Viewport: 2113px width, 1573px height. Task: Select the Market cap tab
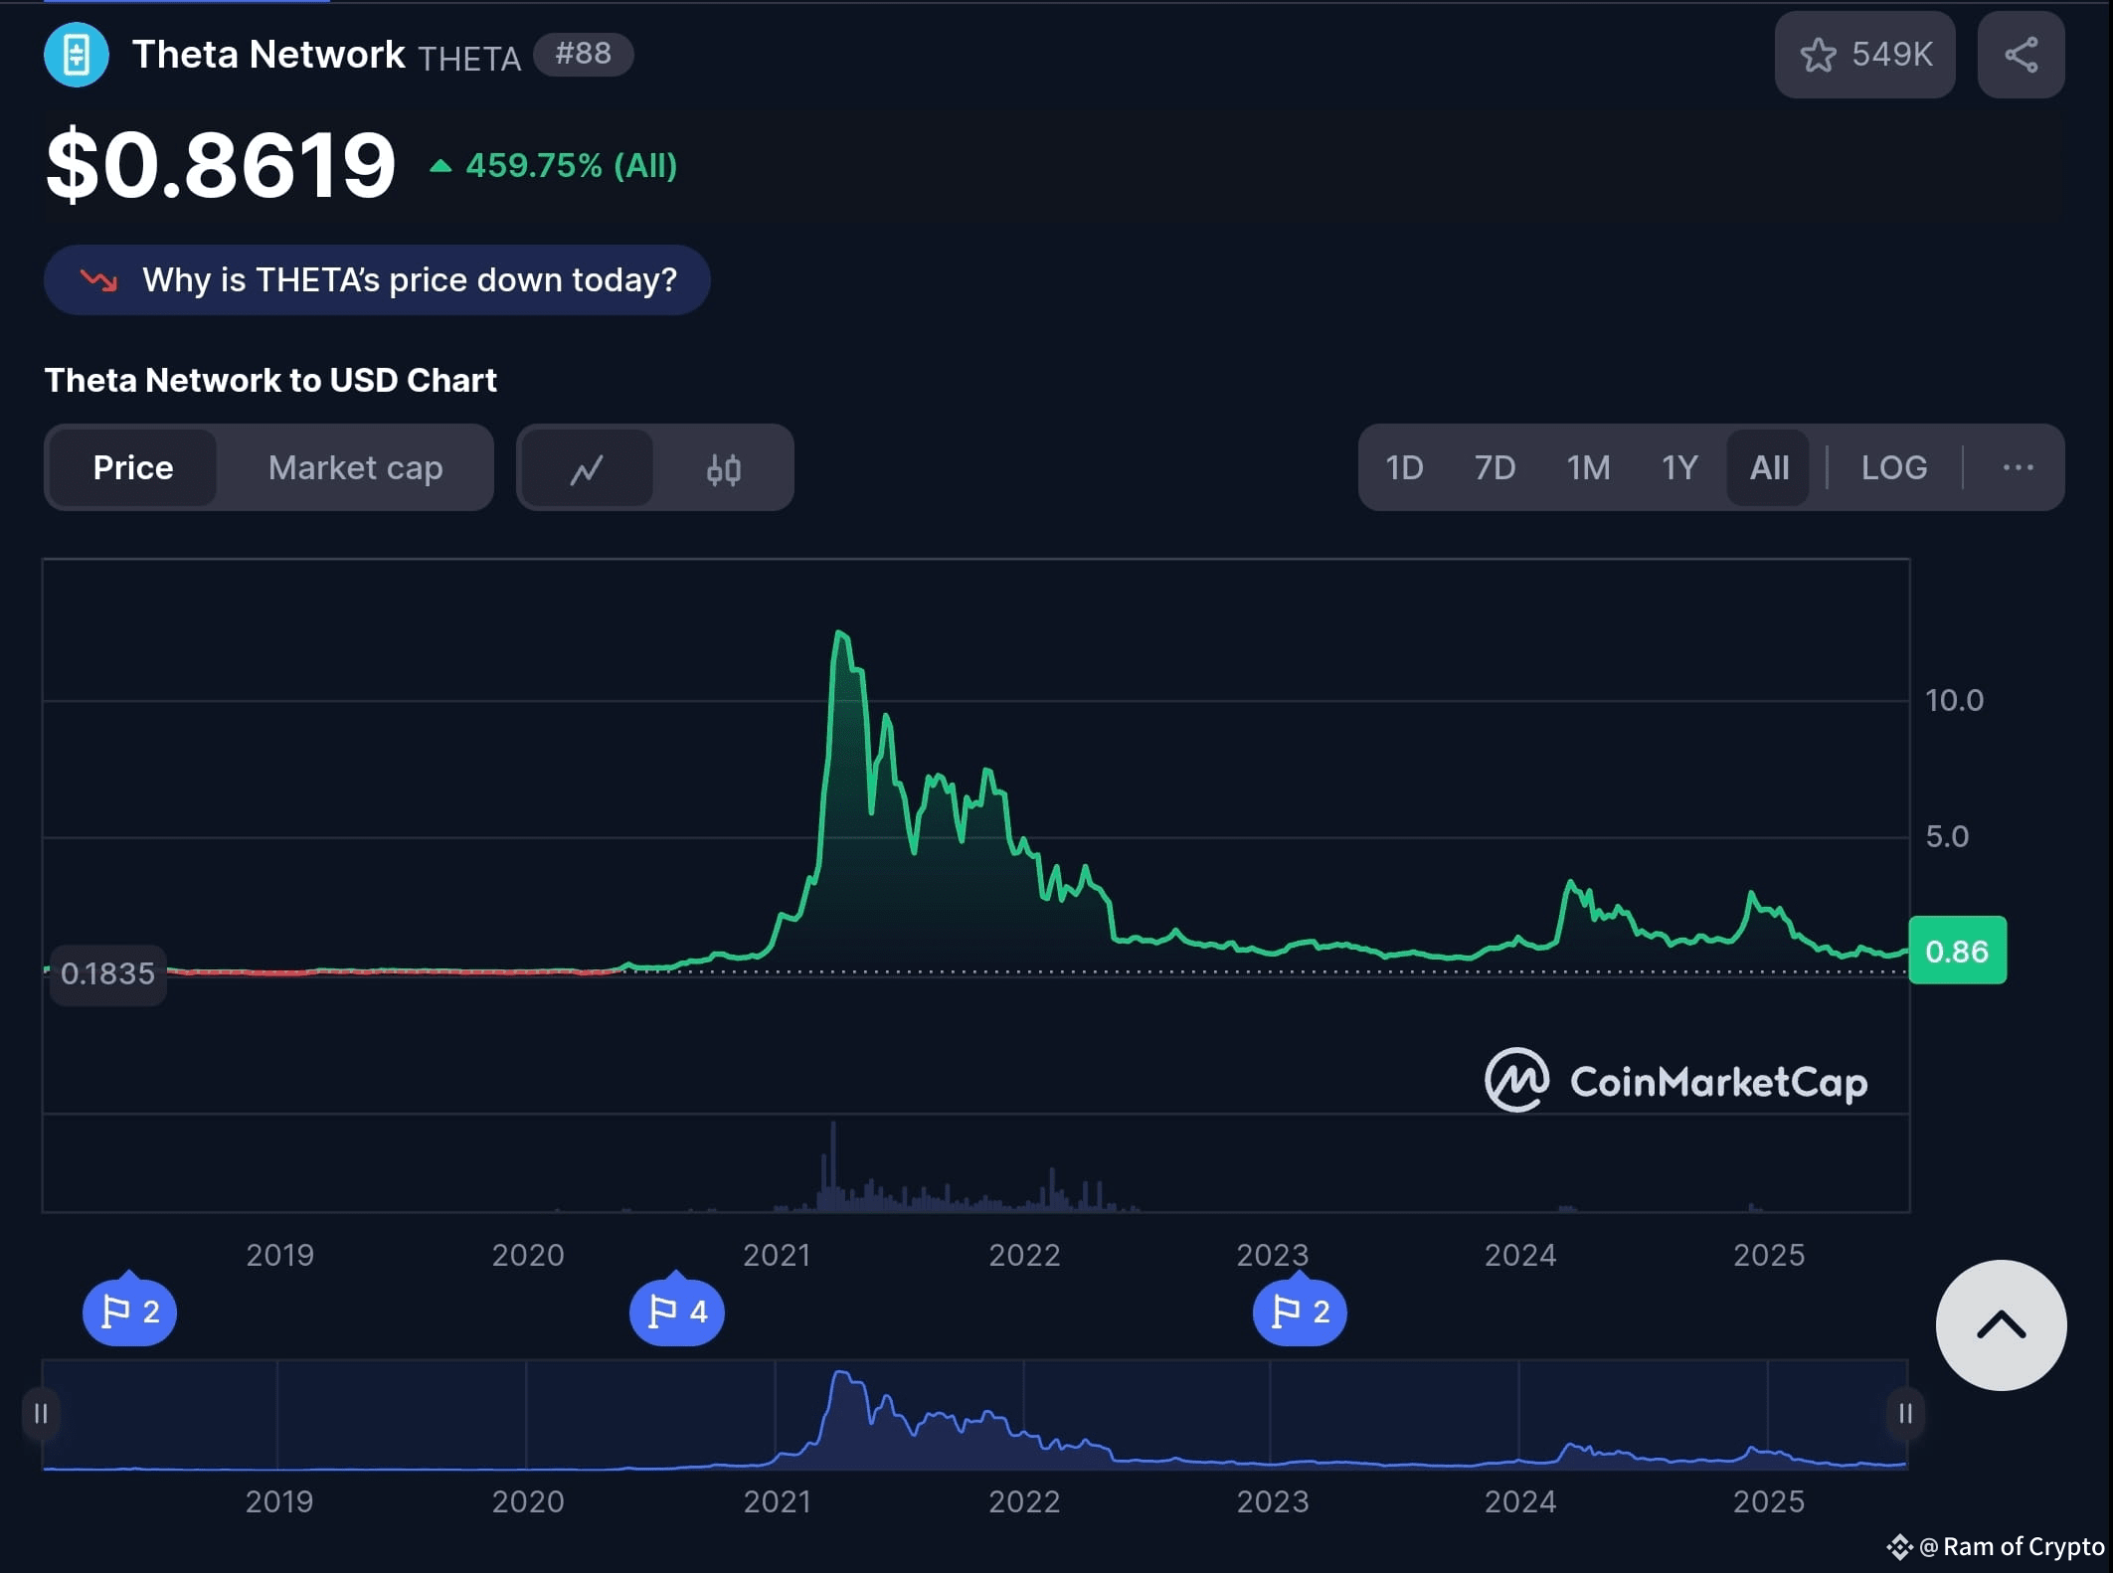click(355, 467)
